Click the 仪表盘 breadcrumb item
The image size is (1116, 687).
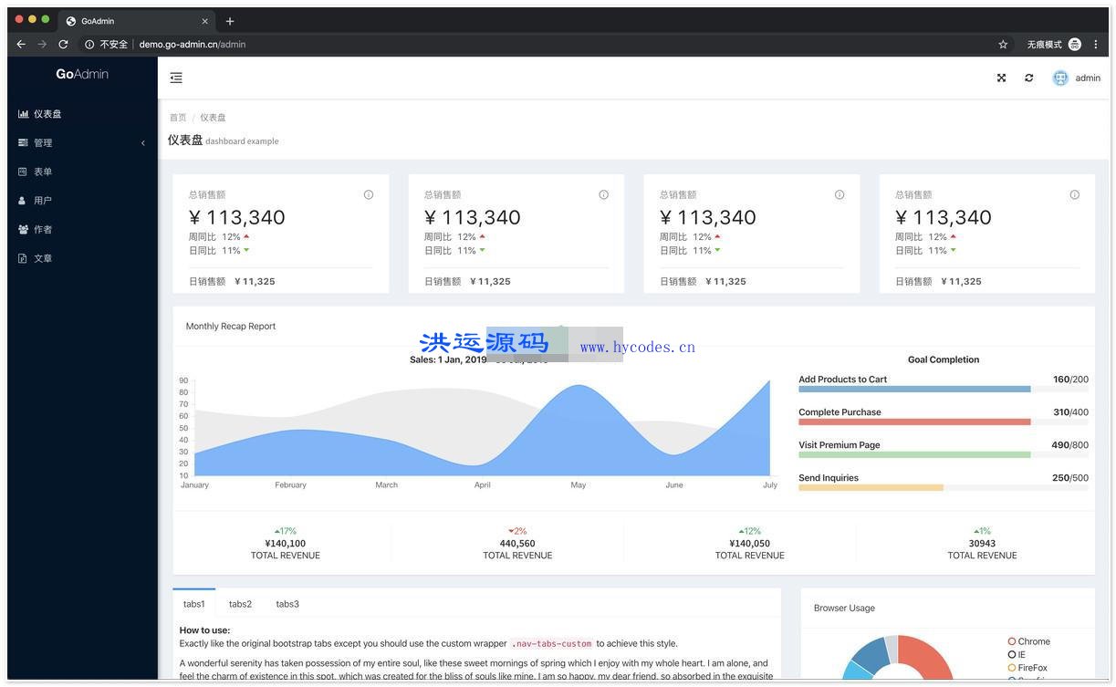click(x=213, y=118)
